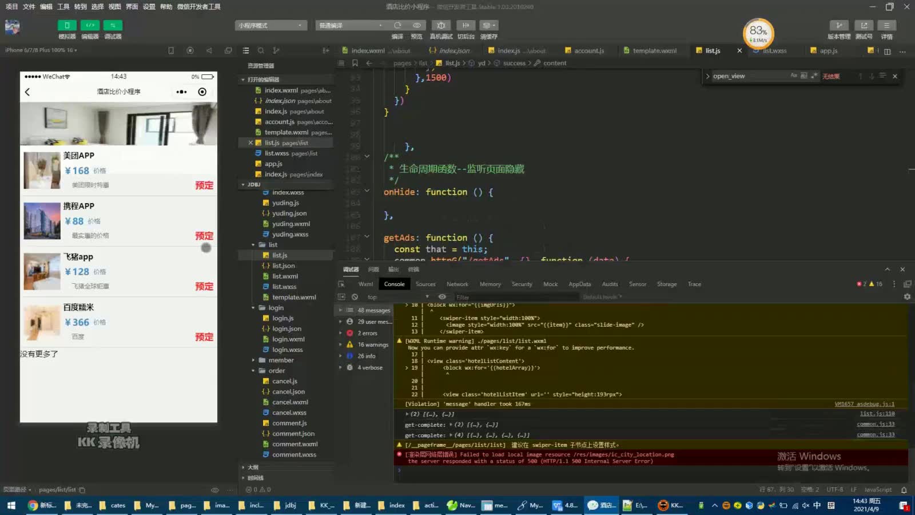Image resolution: width=915 pixels, height=515 pixels.
Task: Open the 普通编译 compile mode dropdown
Action: coord(352,25)
